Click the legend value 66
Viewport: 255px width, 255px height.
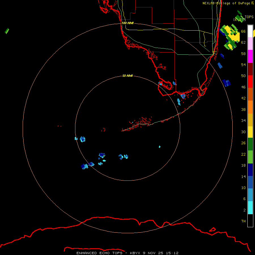click(243, 31)
